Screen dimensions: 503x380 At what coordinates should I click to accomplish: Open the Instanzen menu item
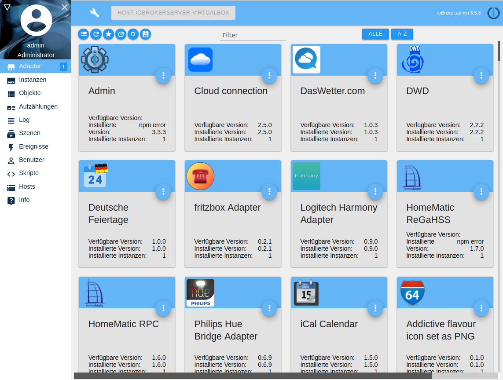(x=36, y=80)
